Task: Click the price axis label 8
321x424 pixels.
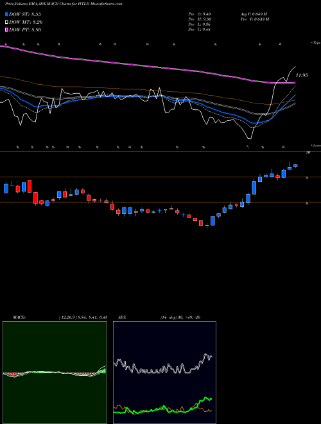Action: pos(307,204)
